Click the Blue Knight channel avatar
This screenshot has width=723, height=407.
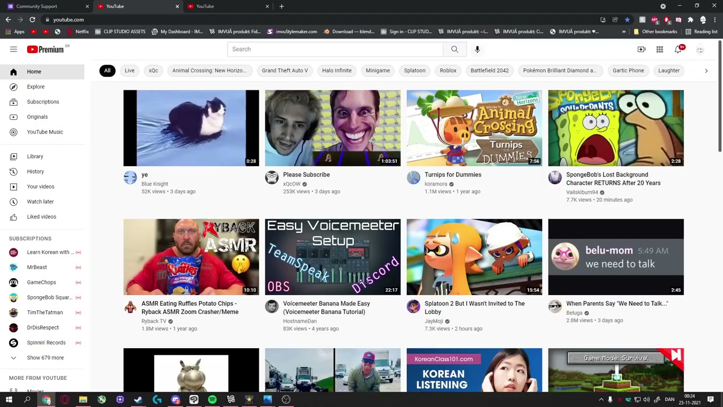[130, 177]
